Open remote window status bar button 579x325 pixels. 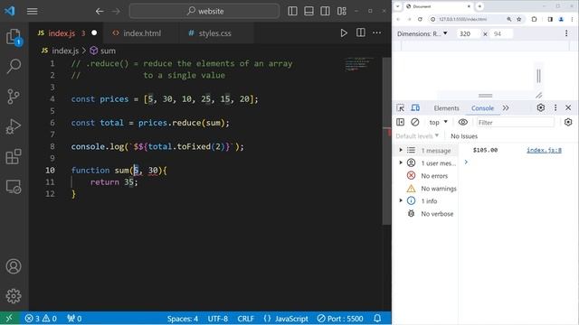[x=9, y=319]
